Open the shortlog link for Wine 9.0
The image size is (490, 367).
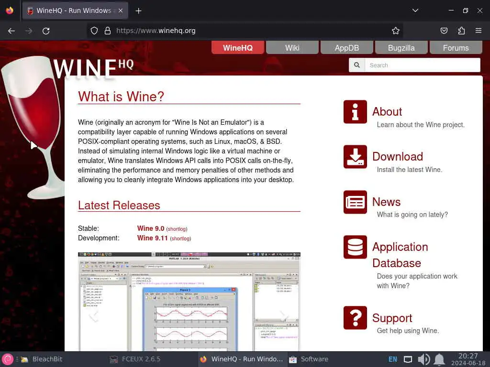177,229
